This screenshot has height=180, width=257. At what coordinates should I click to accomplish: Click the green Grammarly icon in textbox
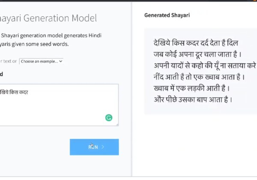point(109,118)
